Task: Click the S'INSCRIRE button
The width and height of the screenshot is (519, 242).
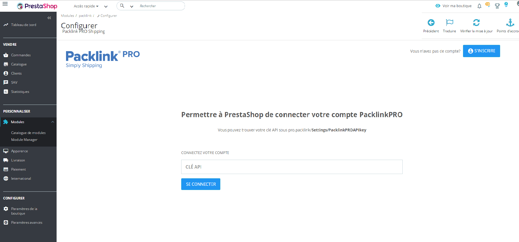Action: point(481,51)
